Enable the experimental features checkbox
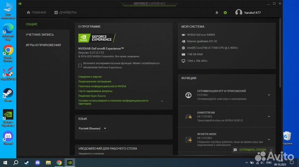The width and height of the screenshot is (299, 167). point(80,65)
